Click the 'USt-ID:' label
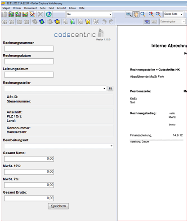The height and width of the screenshot is (222, 188). (x=13, y=97)
